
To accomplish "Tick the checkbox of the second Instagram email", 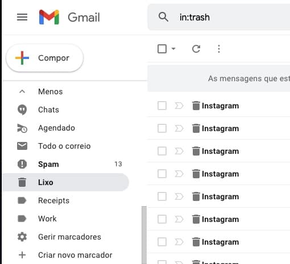I will [x=162, y=128].
